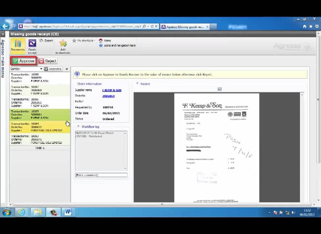The image size is (321, 234).
Task: Collapse the Workflow log section
Action: 78,127
